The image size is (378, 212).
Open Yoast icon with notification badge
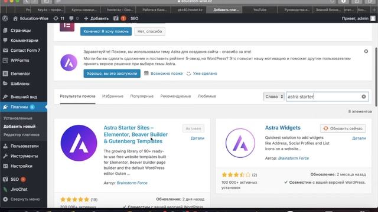[119, 18]
